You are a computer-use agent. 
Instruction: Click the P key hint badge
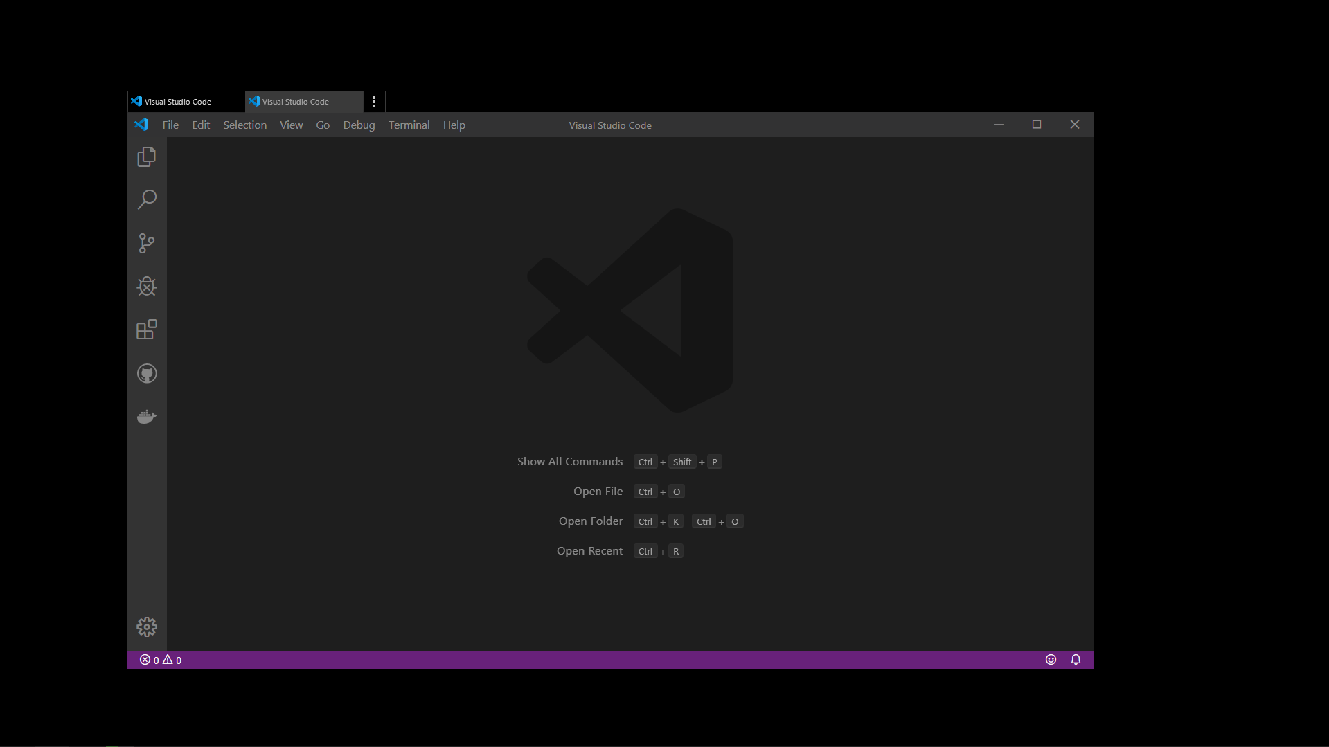pyautogui.click(x=715, y=462)
